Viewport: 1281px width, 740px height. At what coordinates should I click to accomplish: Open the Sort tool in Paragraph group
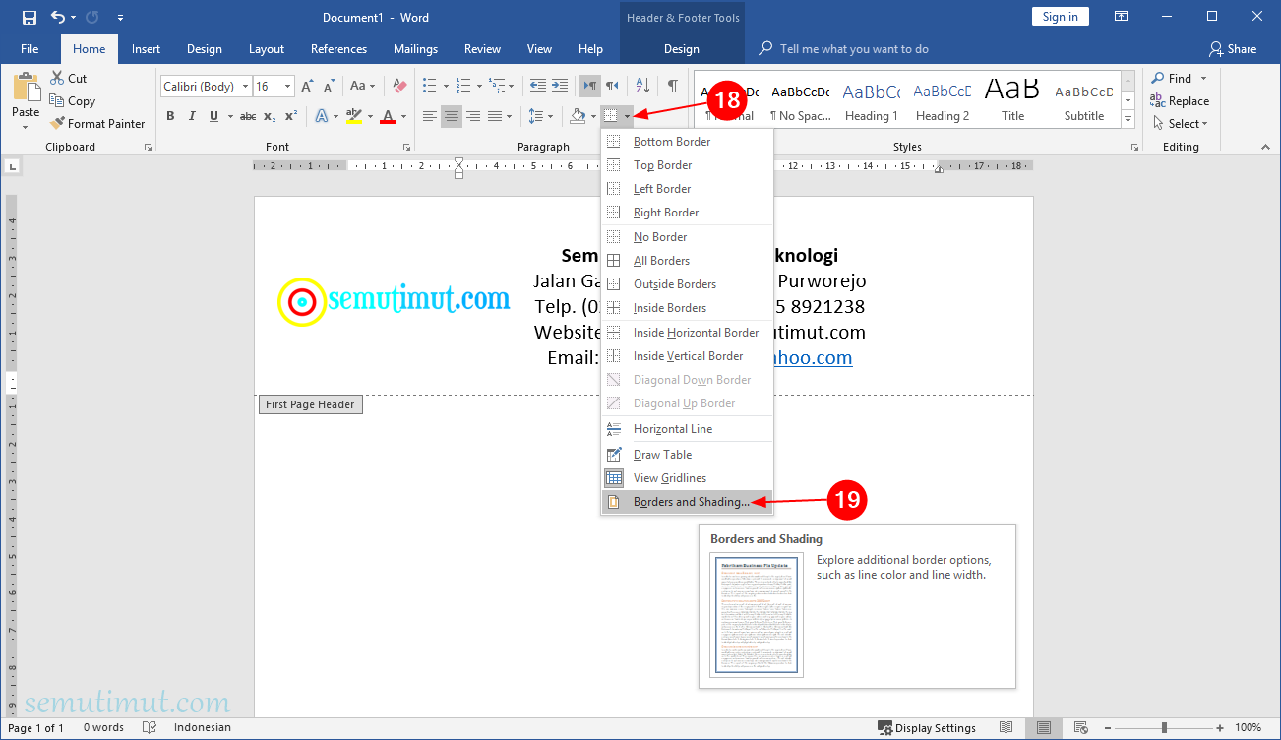pos(640,87)
